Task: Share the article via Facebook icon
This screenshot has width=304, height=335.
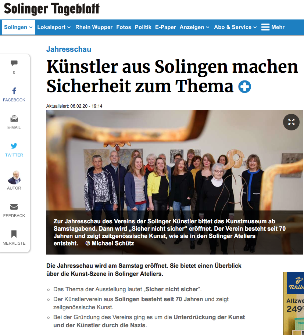Action: point(14,91)
